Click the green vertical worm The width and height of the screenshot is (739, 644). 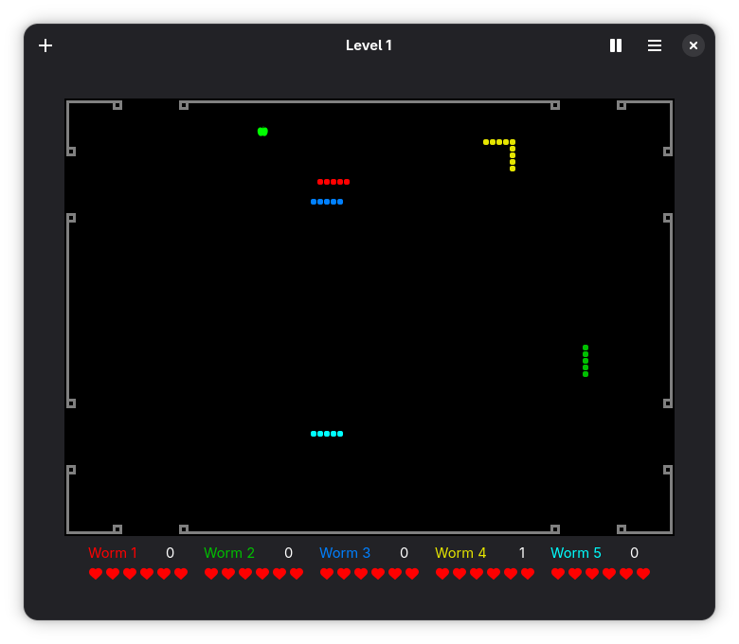[x=586, y=361]
